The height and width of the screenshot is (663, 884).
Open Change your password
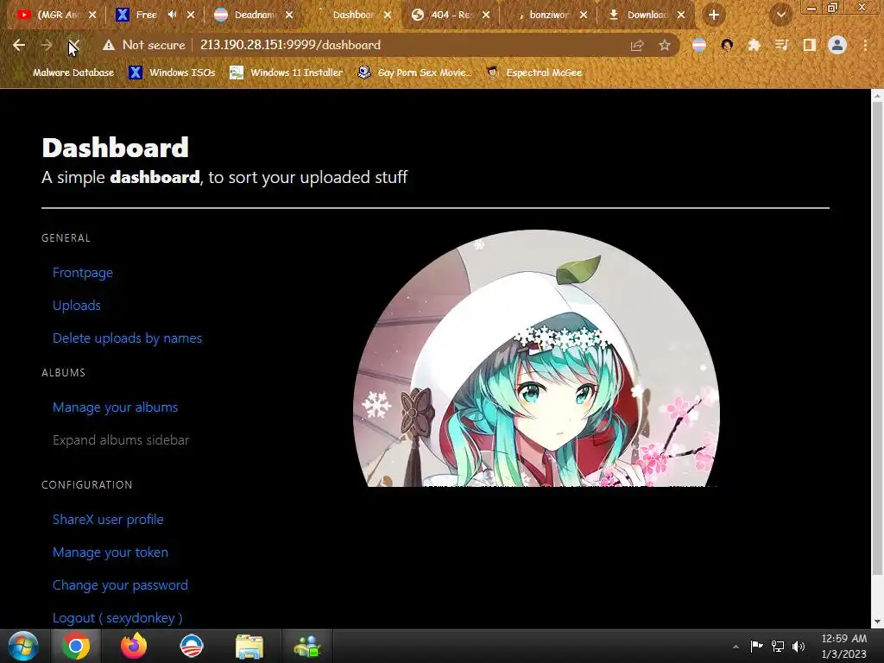pyautogui.click(x=120, y=585)
